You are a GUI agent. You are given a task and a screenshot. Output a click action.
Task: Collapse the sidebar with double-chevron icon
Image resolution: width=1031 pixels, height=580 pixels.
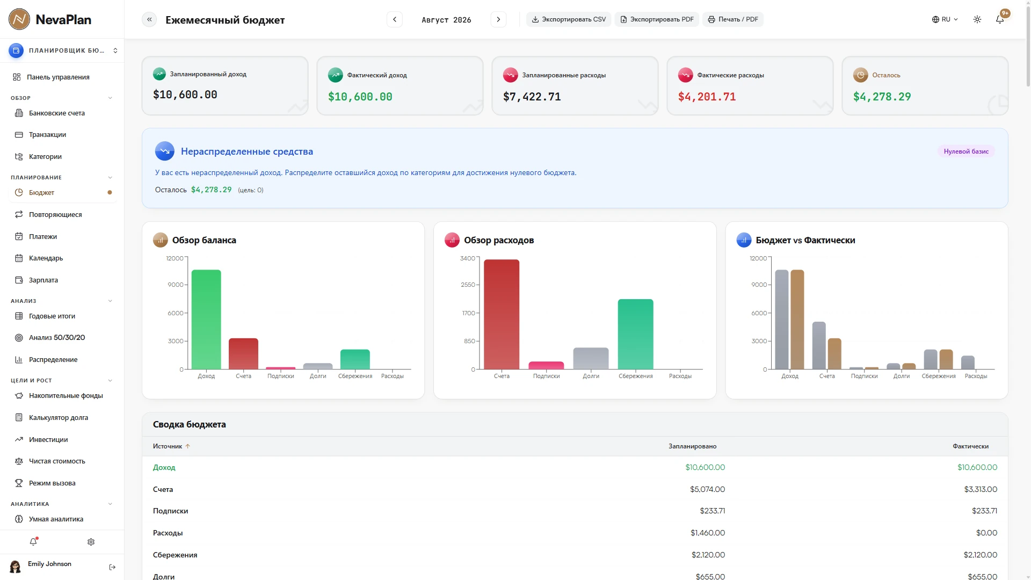point(149,19)
